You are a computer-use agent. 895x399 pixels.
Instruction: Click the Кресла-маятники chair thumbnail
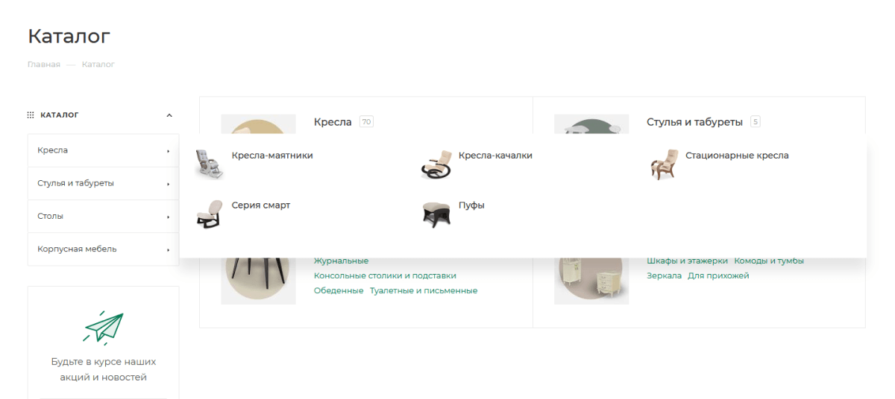209,165
